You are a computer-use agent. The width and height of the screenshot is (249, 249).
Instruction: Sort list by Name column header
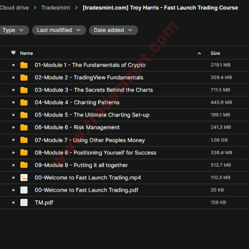(x=26, y=53)
